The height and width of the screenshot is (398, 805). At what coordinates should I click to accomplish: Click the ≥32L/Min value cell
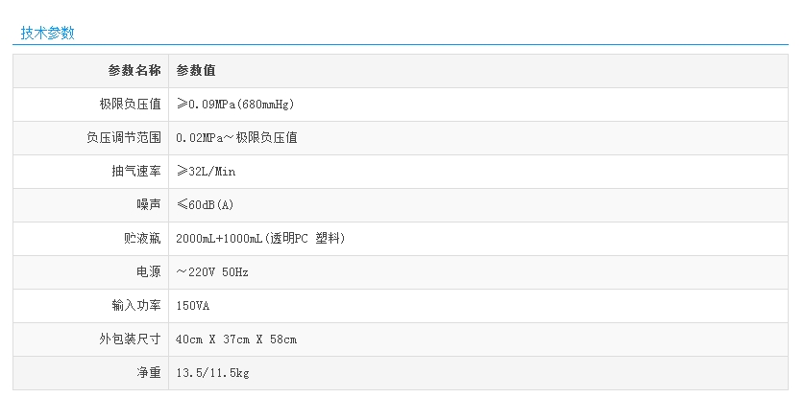[x=206, y=171]
